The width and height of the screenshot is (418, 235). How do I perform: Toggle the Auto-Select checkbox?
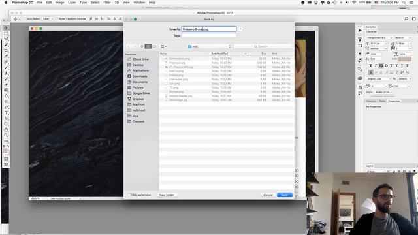click(25, 19)
